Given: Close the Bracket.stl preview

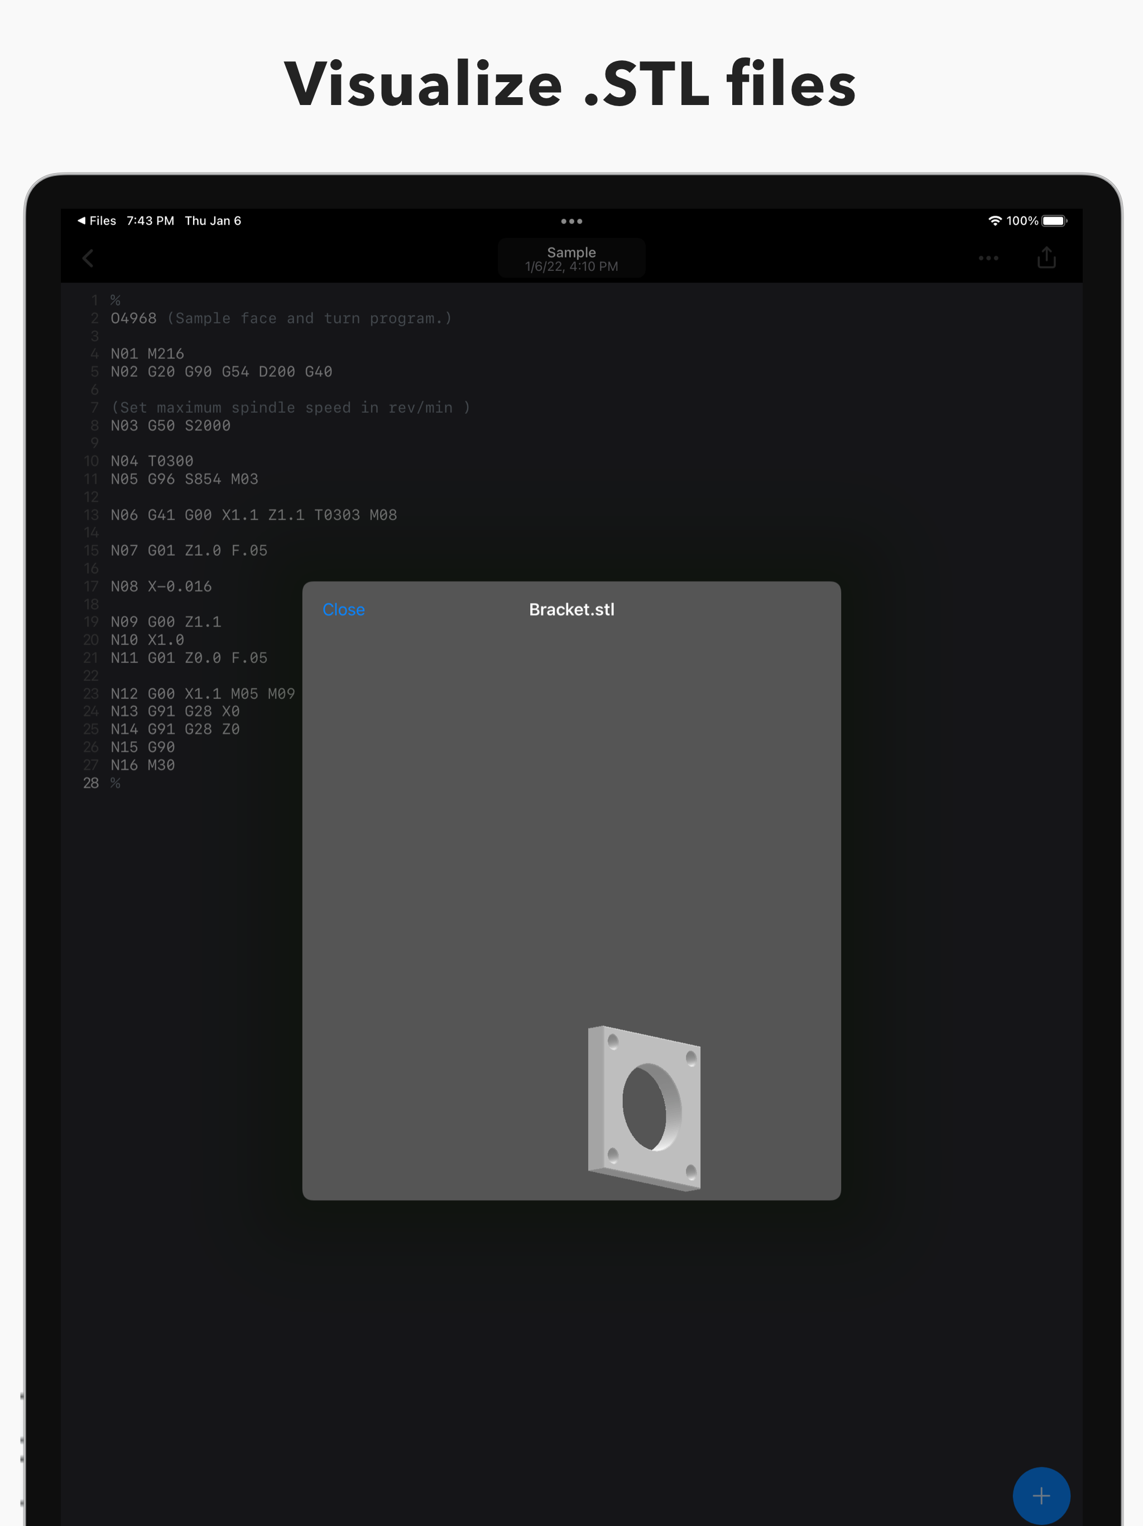Looking at the screenshot, I should click(x=343, y=610).
